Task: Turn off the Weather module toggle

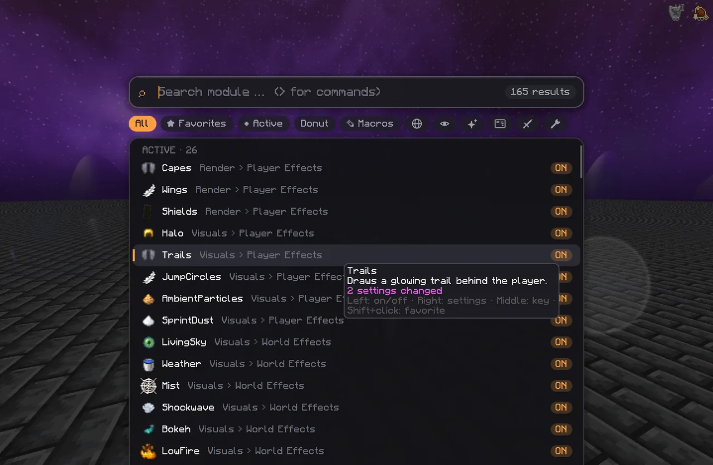Action: (561, 364)
